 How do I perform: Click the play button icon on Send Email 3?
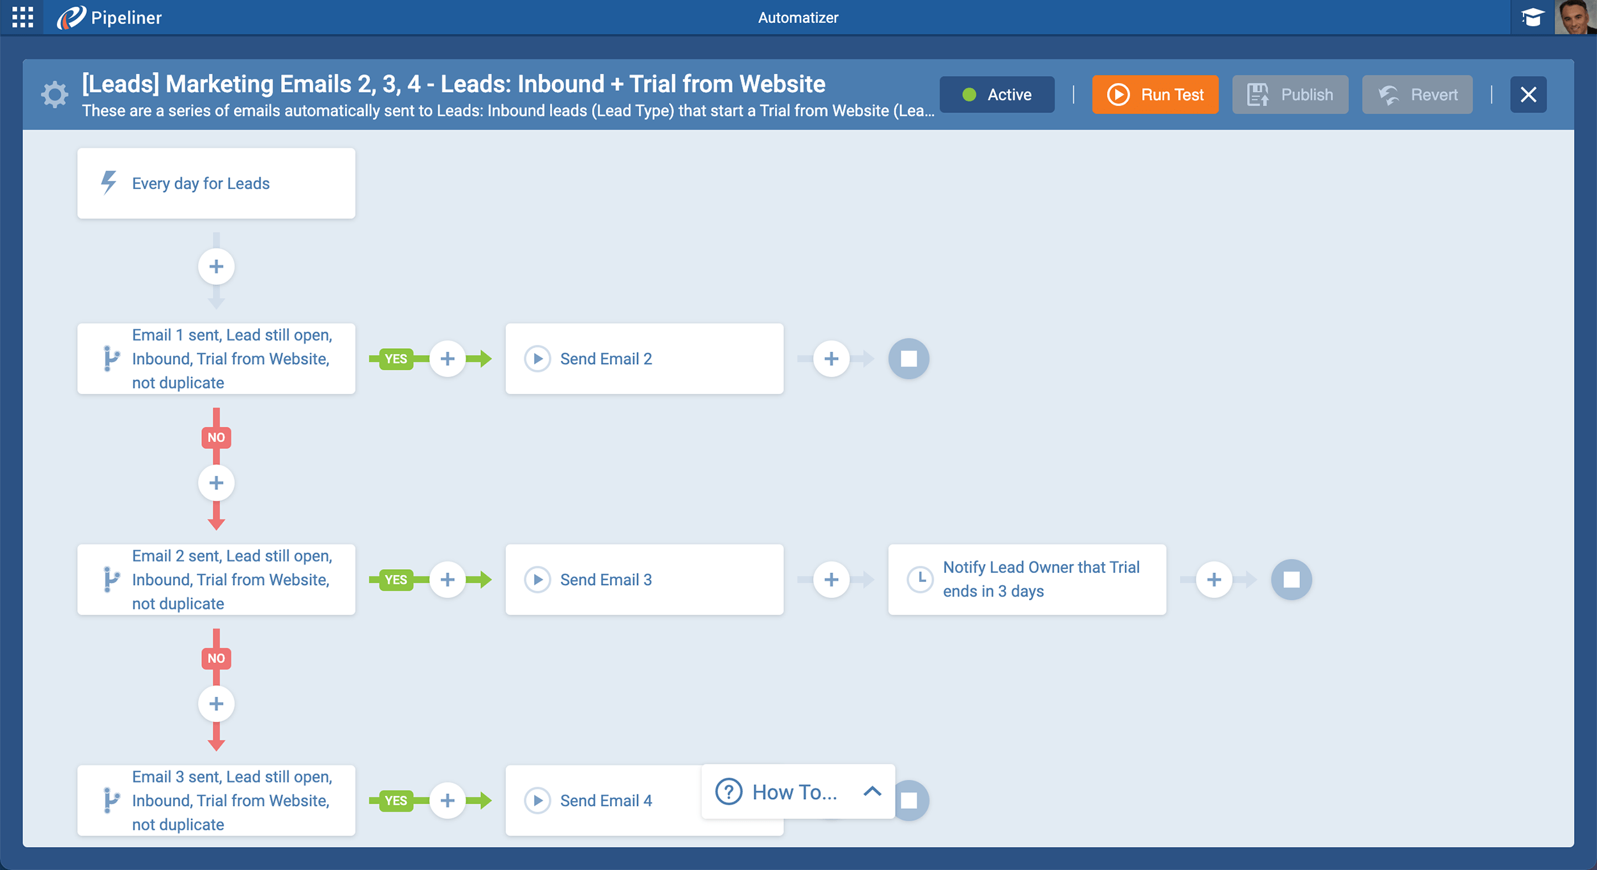pos(533,579)
